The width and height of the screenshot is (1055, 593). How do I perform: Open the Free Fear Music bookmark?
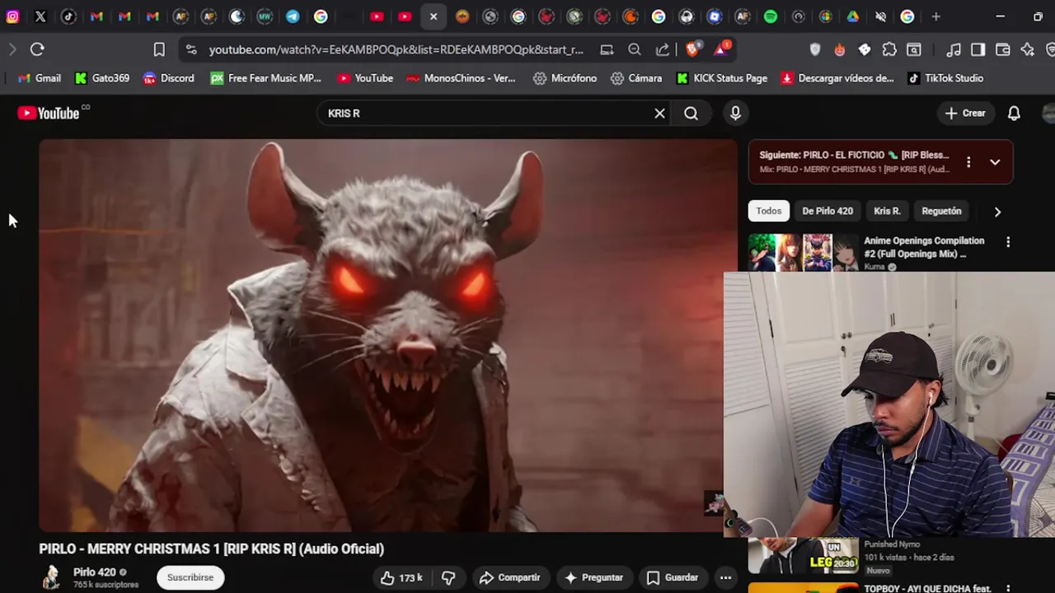click(x=265, y=78)
